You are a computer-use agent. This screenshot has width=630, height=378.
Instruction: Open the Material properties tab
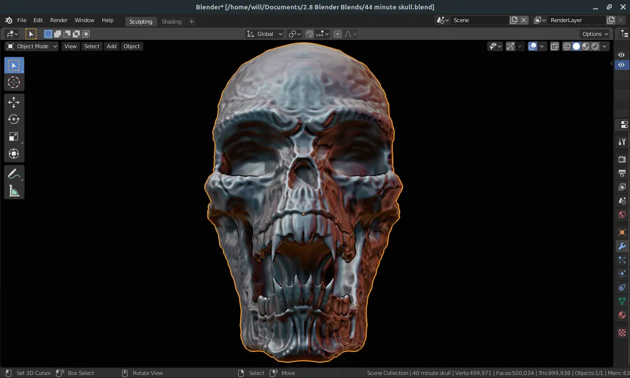click(x=622, y=315)
